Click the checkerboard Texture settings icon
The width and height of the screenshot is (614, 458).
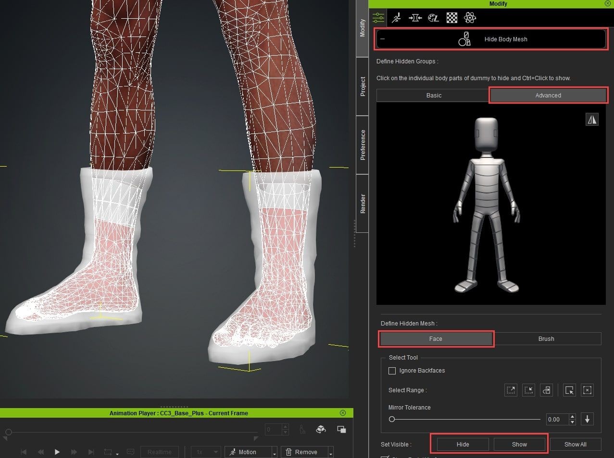coord(452,18)
